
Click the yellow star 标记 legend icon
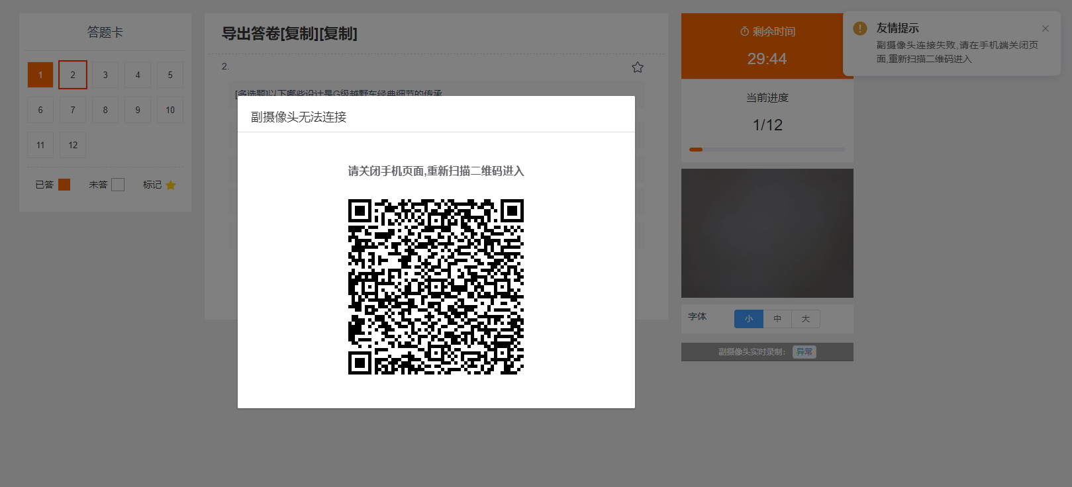171,185
